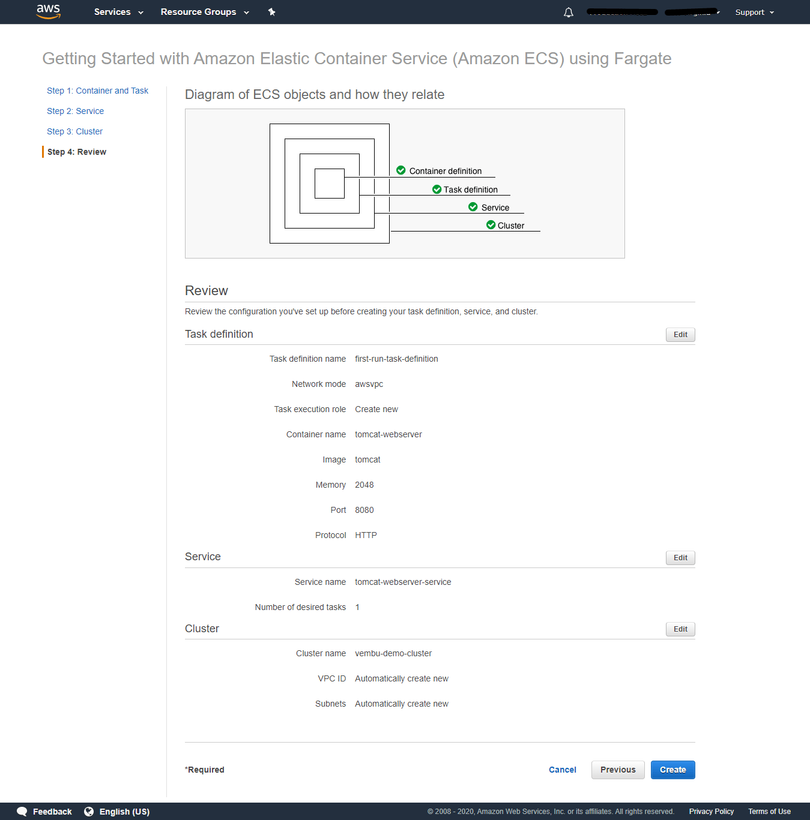
Task: Select the tomcat-webserver-service name value
Action: pyautogui.click(x=403, y=582)
